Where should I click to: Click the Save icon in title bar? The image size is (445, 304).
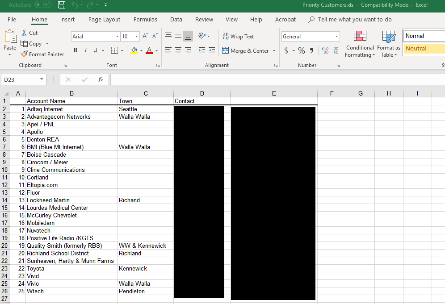tap(62, 5)
